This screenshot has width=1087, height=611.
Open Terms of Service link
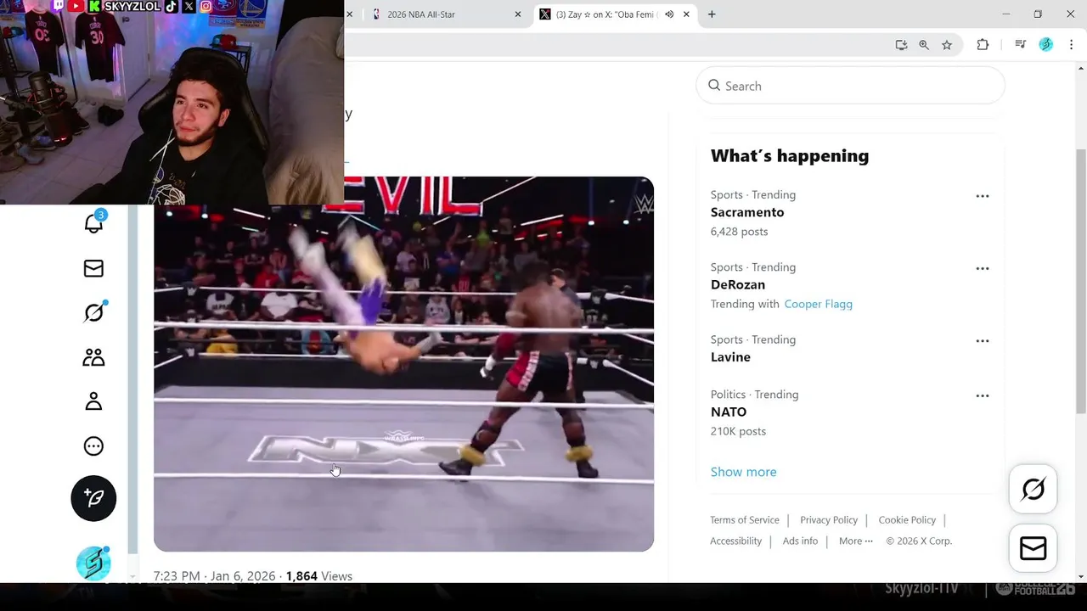(745, 520)
